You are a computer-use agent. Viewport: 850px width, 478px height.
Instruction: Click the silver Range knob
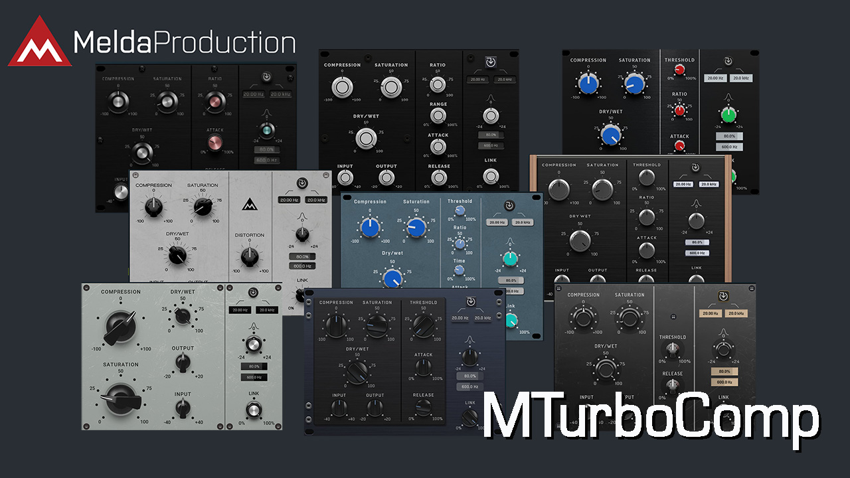click(x=438, y=116)
